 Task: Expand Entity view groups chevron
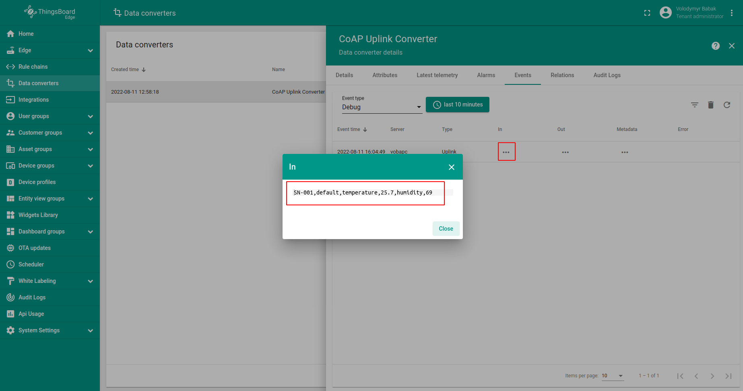point(91,199)
